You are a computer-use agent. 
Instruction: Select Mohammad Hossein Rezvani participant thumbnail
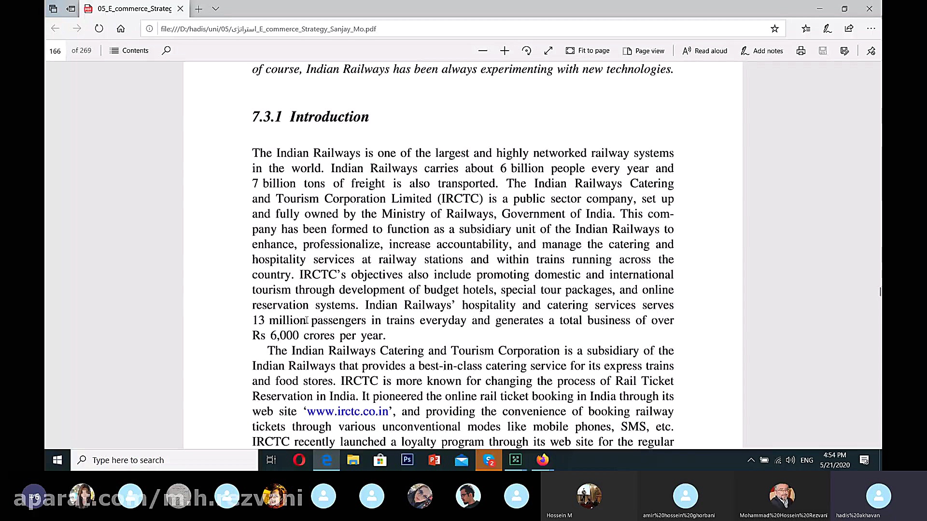coord(782,496)
